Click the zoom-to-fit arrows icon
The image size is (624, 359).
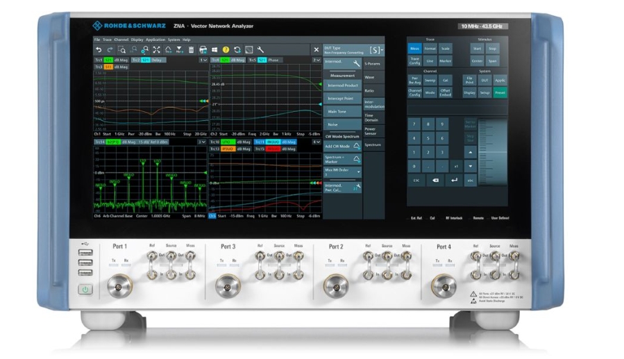pos(156,50)
